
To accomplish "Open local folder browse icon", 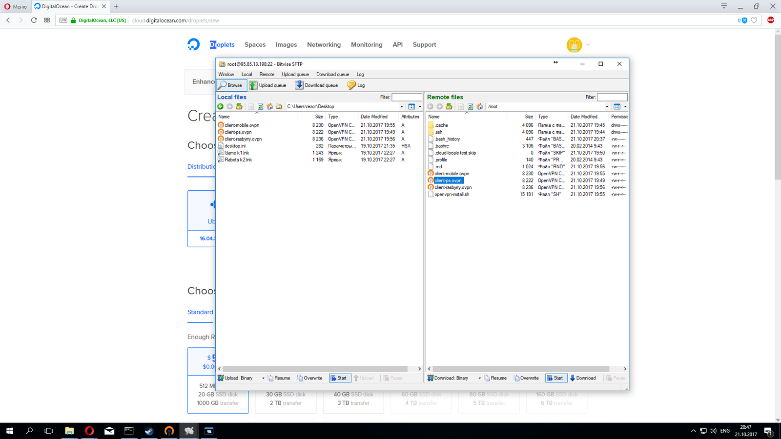I will 279,106.
